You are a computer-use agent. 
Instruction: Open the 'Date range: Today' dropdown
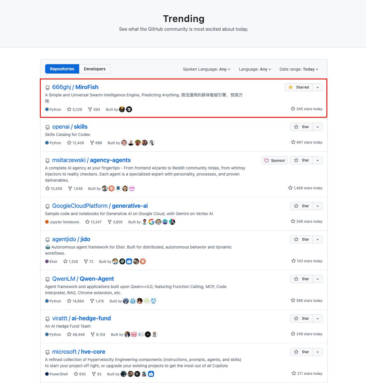click(299, 69)
